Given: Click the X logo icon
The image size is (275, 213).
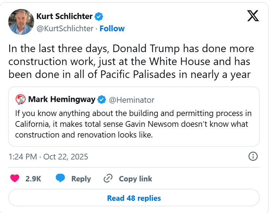Looking at the screenshot, I should click(253, 16).
